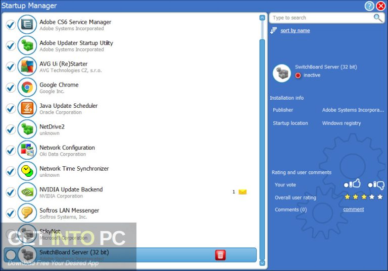Viewport: 388px width, 271px height.
Task: Open help with the question mark icon
Action: point(369,6)
